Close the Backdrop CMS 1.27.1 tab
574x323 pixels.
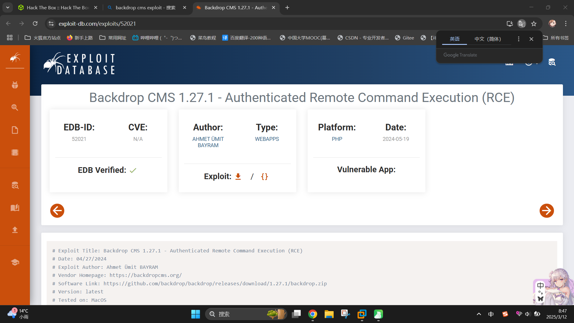point(274,7)
